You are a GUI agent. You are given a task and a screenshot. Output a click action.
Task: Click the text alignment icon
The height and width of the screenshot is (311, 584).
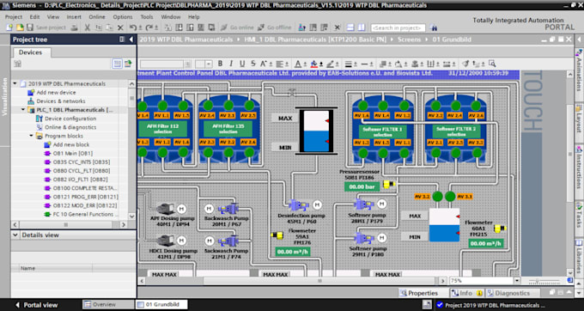pos(280,64)
